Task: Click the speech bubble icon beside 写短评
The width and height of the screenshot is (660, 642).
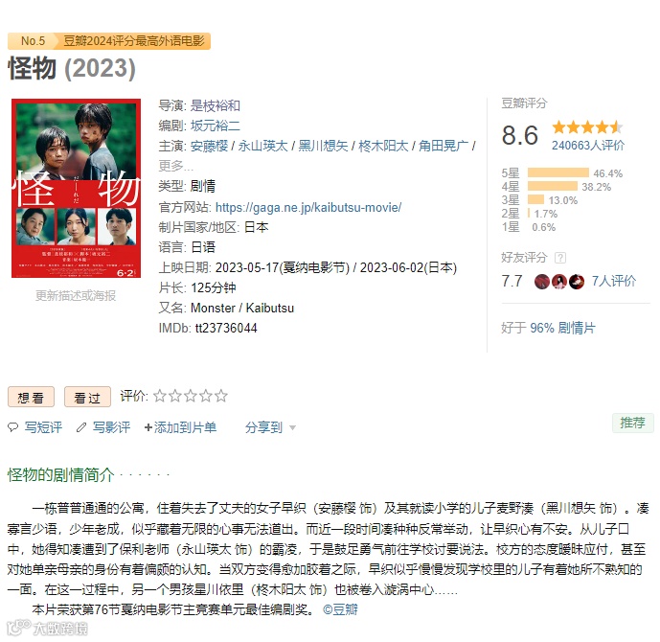Action: click(13, 427)
